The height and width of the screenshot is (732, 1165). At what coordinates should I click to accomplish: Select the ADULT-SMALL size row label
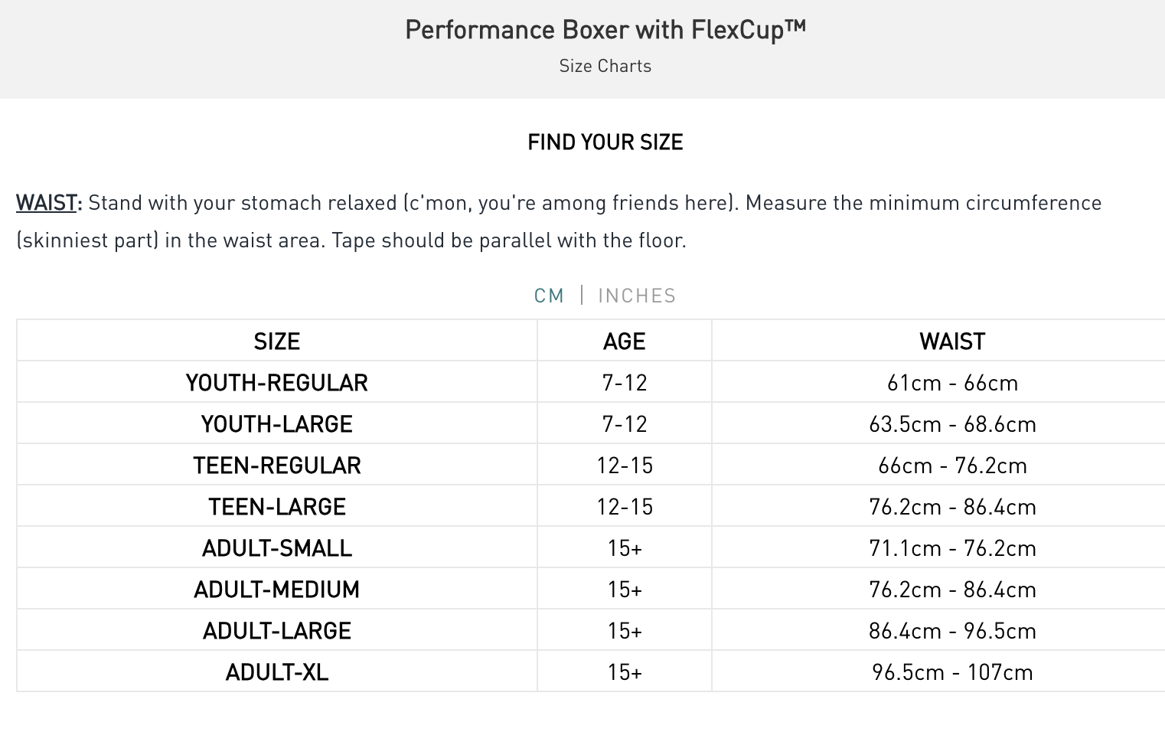pyautogui.click(x=276, y=548)
